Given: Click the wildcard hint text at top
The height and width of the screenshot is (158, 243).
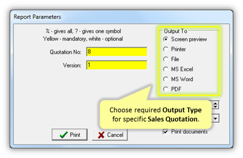Looking at the screenshot, I should point(83,31).
